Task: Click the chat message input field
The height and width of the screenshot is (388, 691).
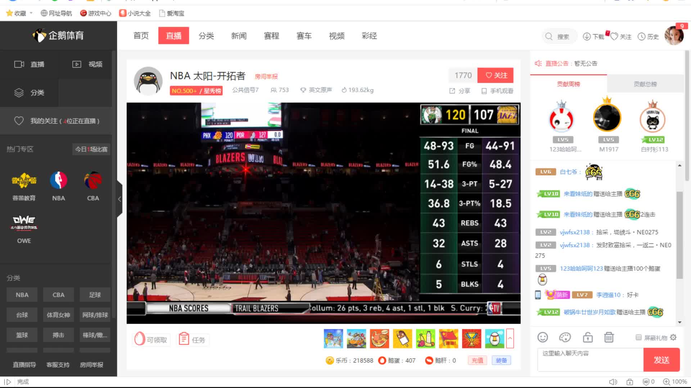Action: pyautogui.click(x=590, y=359)
